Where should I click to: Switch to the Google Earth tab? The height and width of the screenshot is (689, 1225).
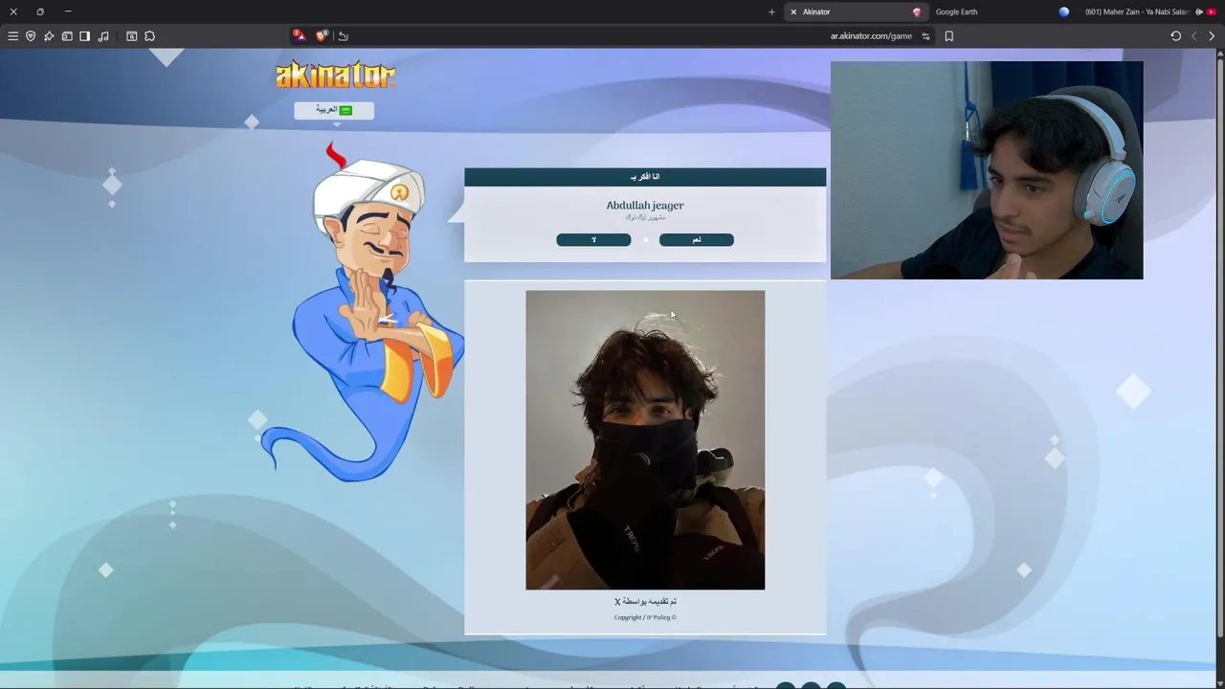click(1001, 11)
